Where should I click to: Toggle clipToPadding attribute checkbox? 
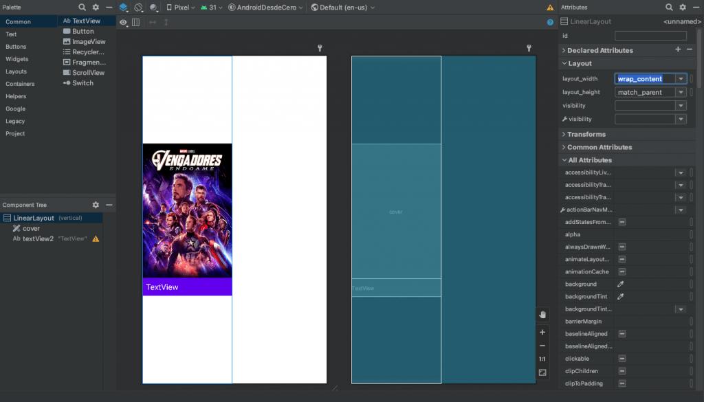pyautogui.click(x=622, y=383)
